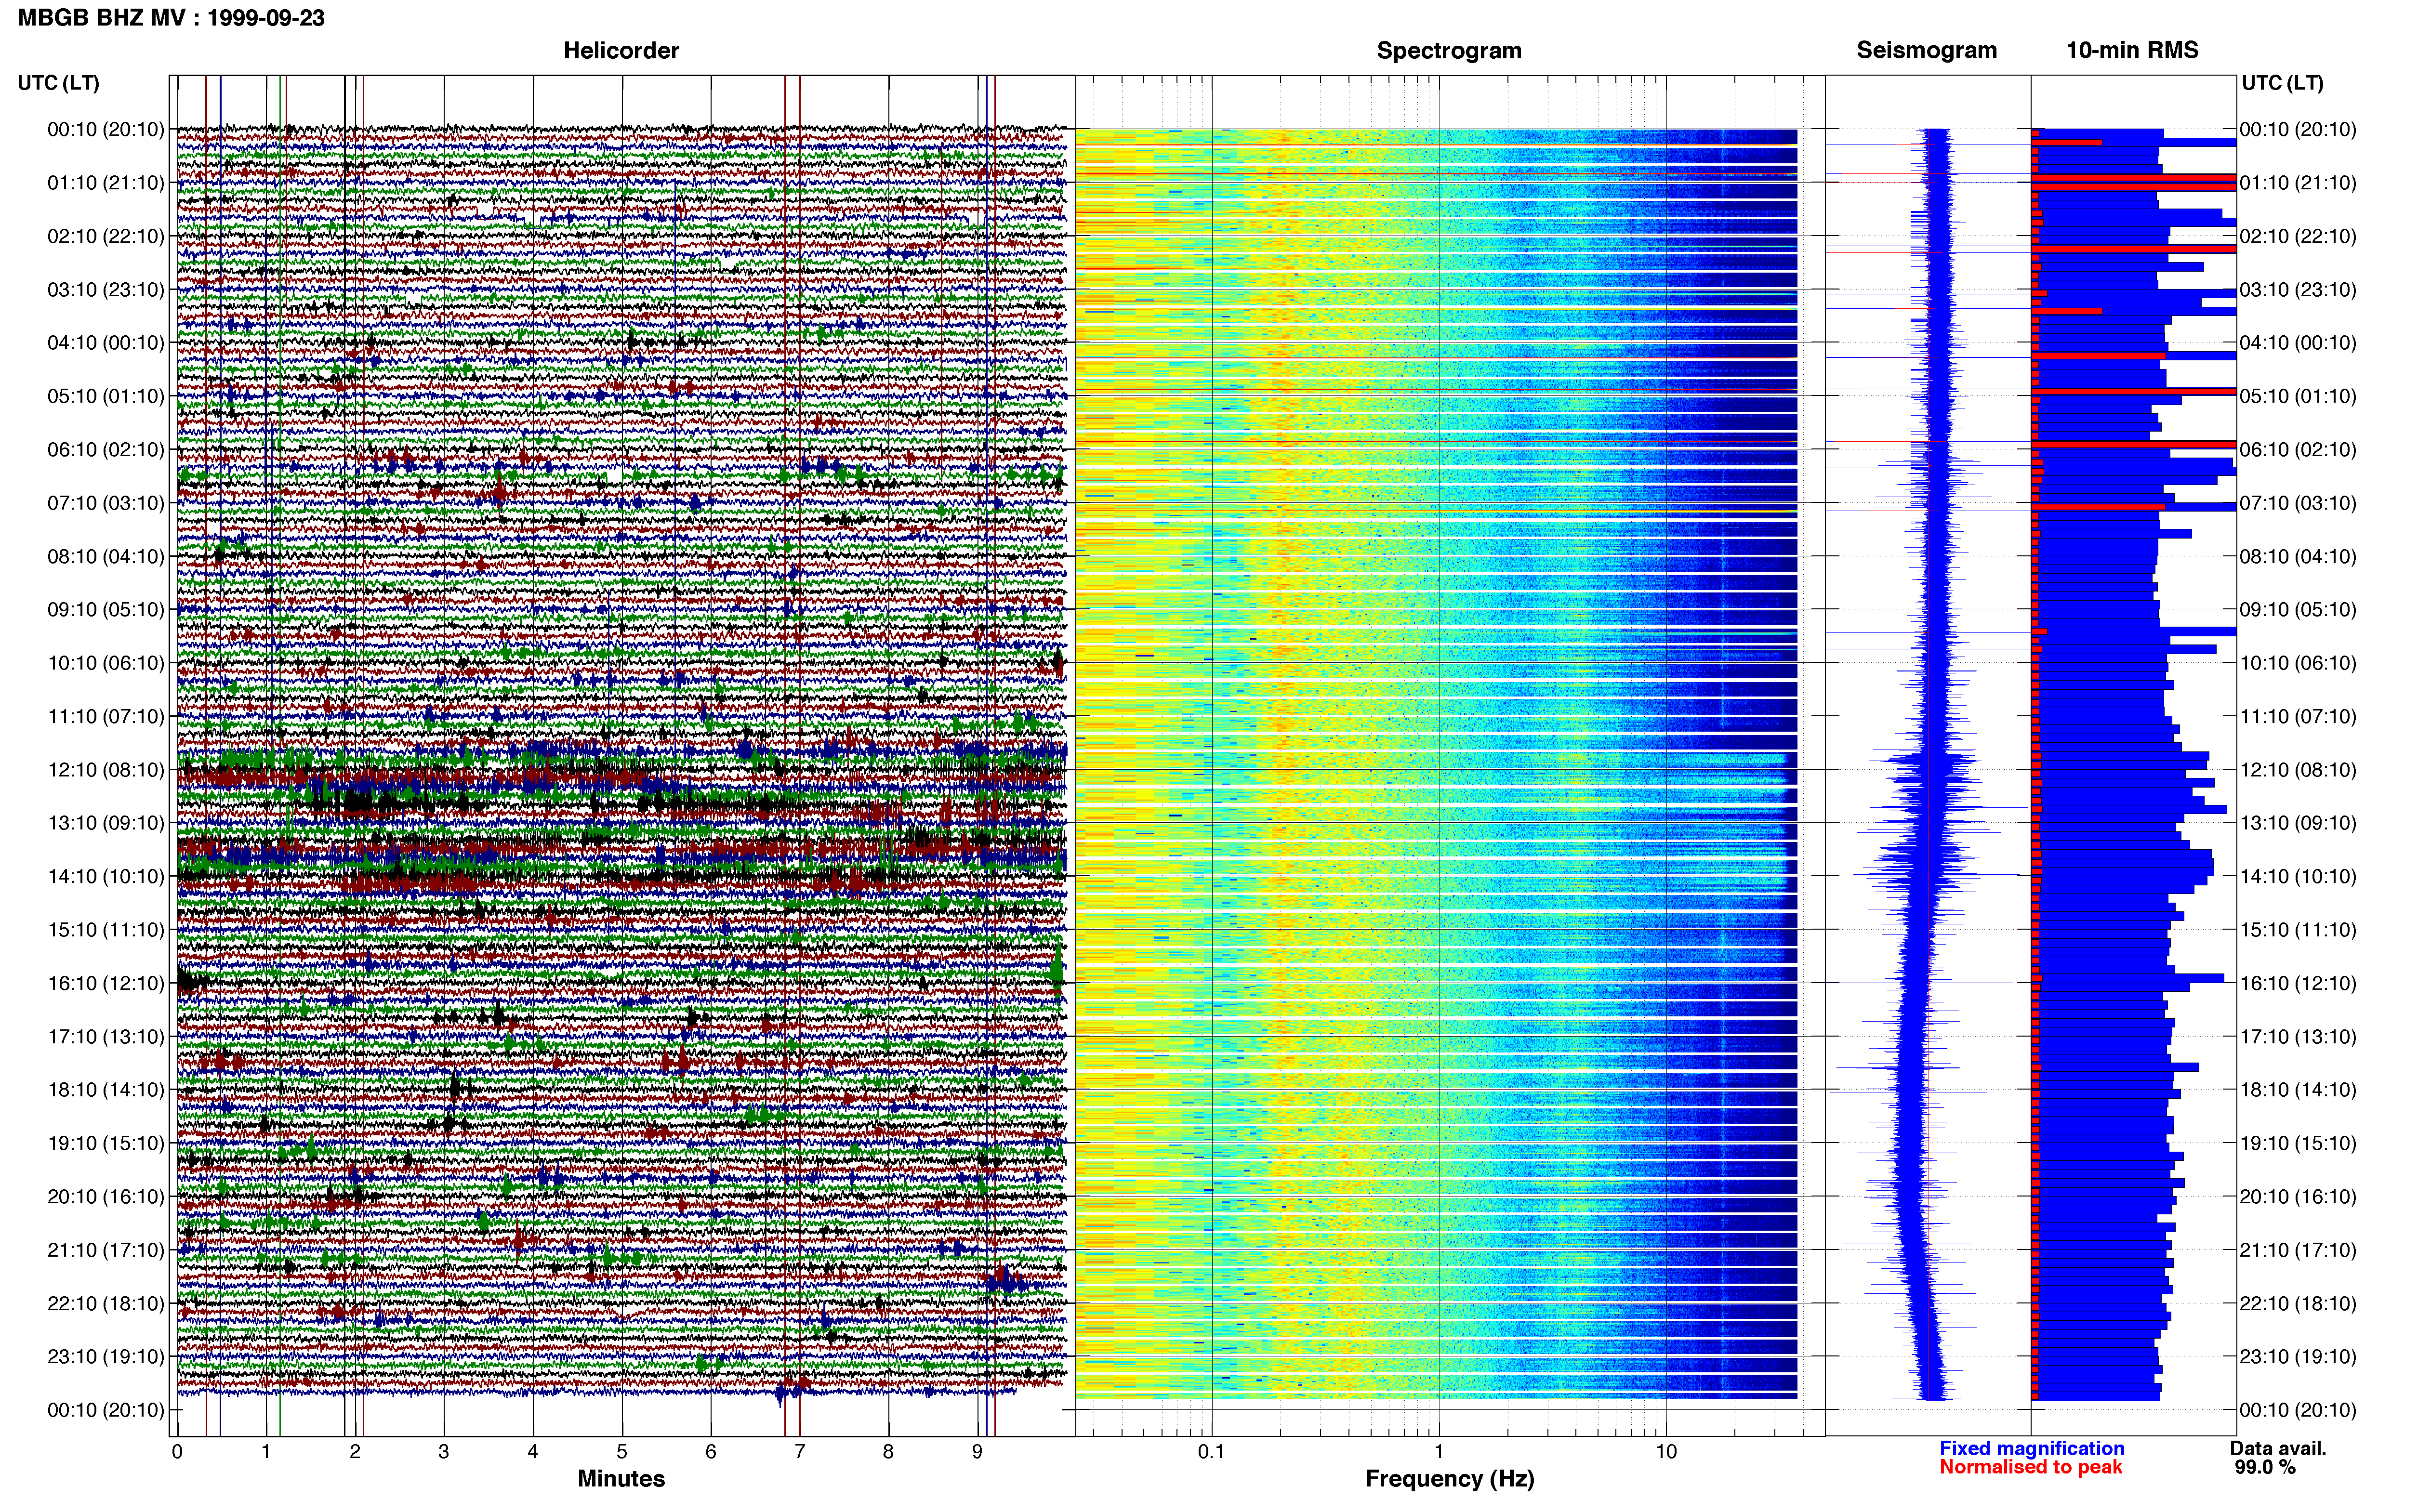Viewport: 2418px width, 1512px height.
Task: Click the '2' tick on the Minutes axis
Action: point(355,1452)
